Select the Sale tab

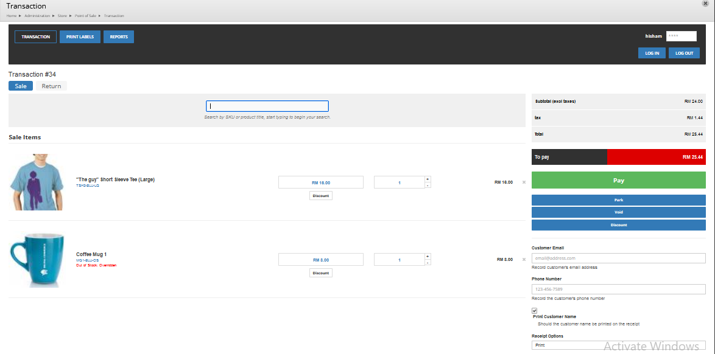[x=21, y=86]
